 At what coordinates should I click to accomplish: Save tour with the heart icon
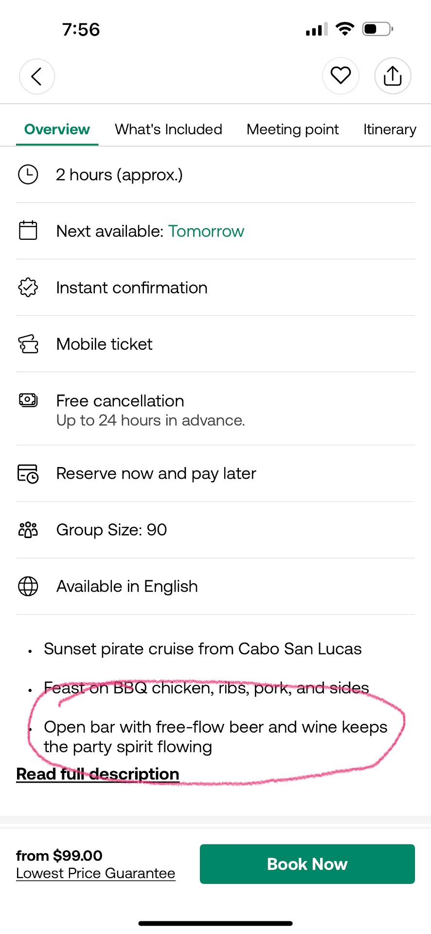coord(341,75)
